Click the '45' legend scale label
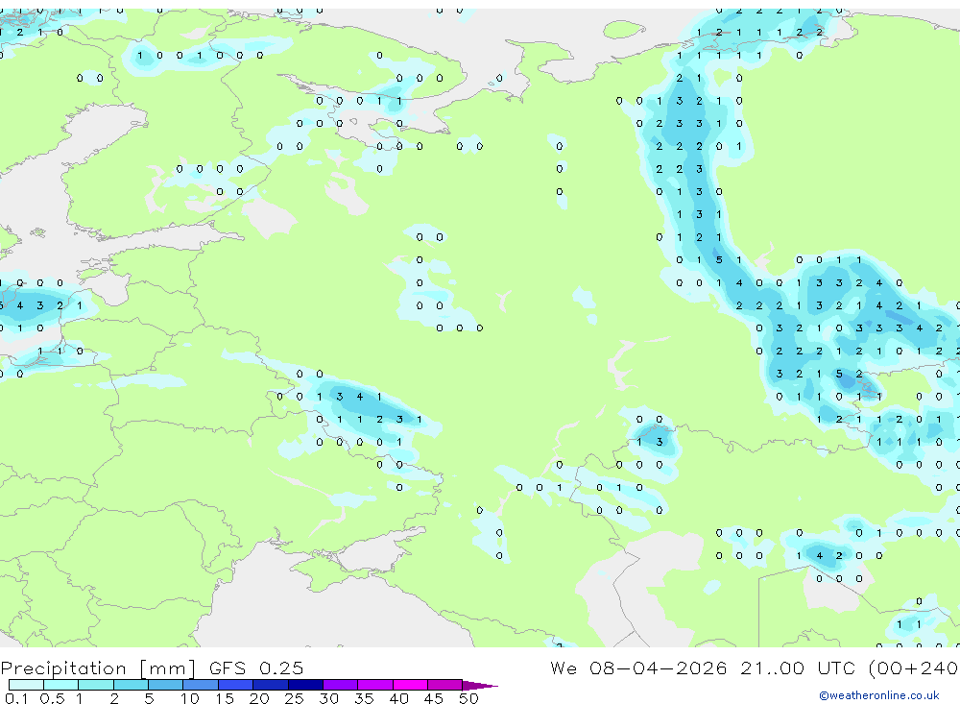This screenshot has width=960, height=704. pos(434,698)
